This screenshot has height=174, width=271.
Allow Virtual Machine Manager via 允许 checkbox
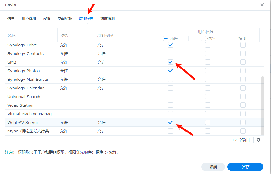(x=171, y=114)
